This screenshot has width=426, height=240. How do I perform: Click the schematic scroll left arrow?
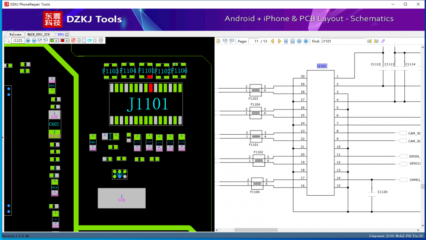217,230
